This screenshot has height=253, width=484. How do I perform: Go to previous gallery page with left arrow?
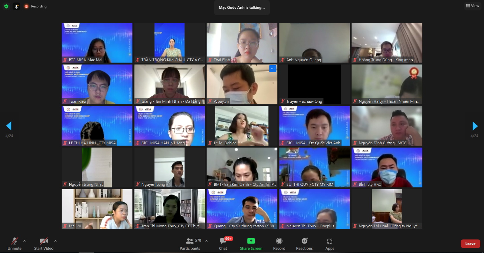9,126
